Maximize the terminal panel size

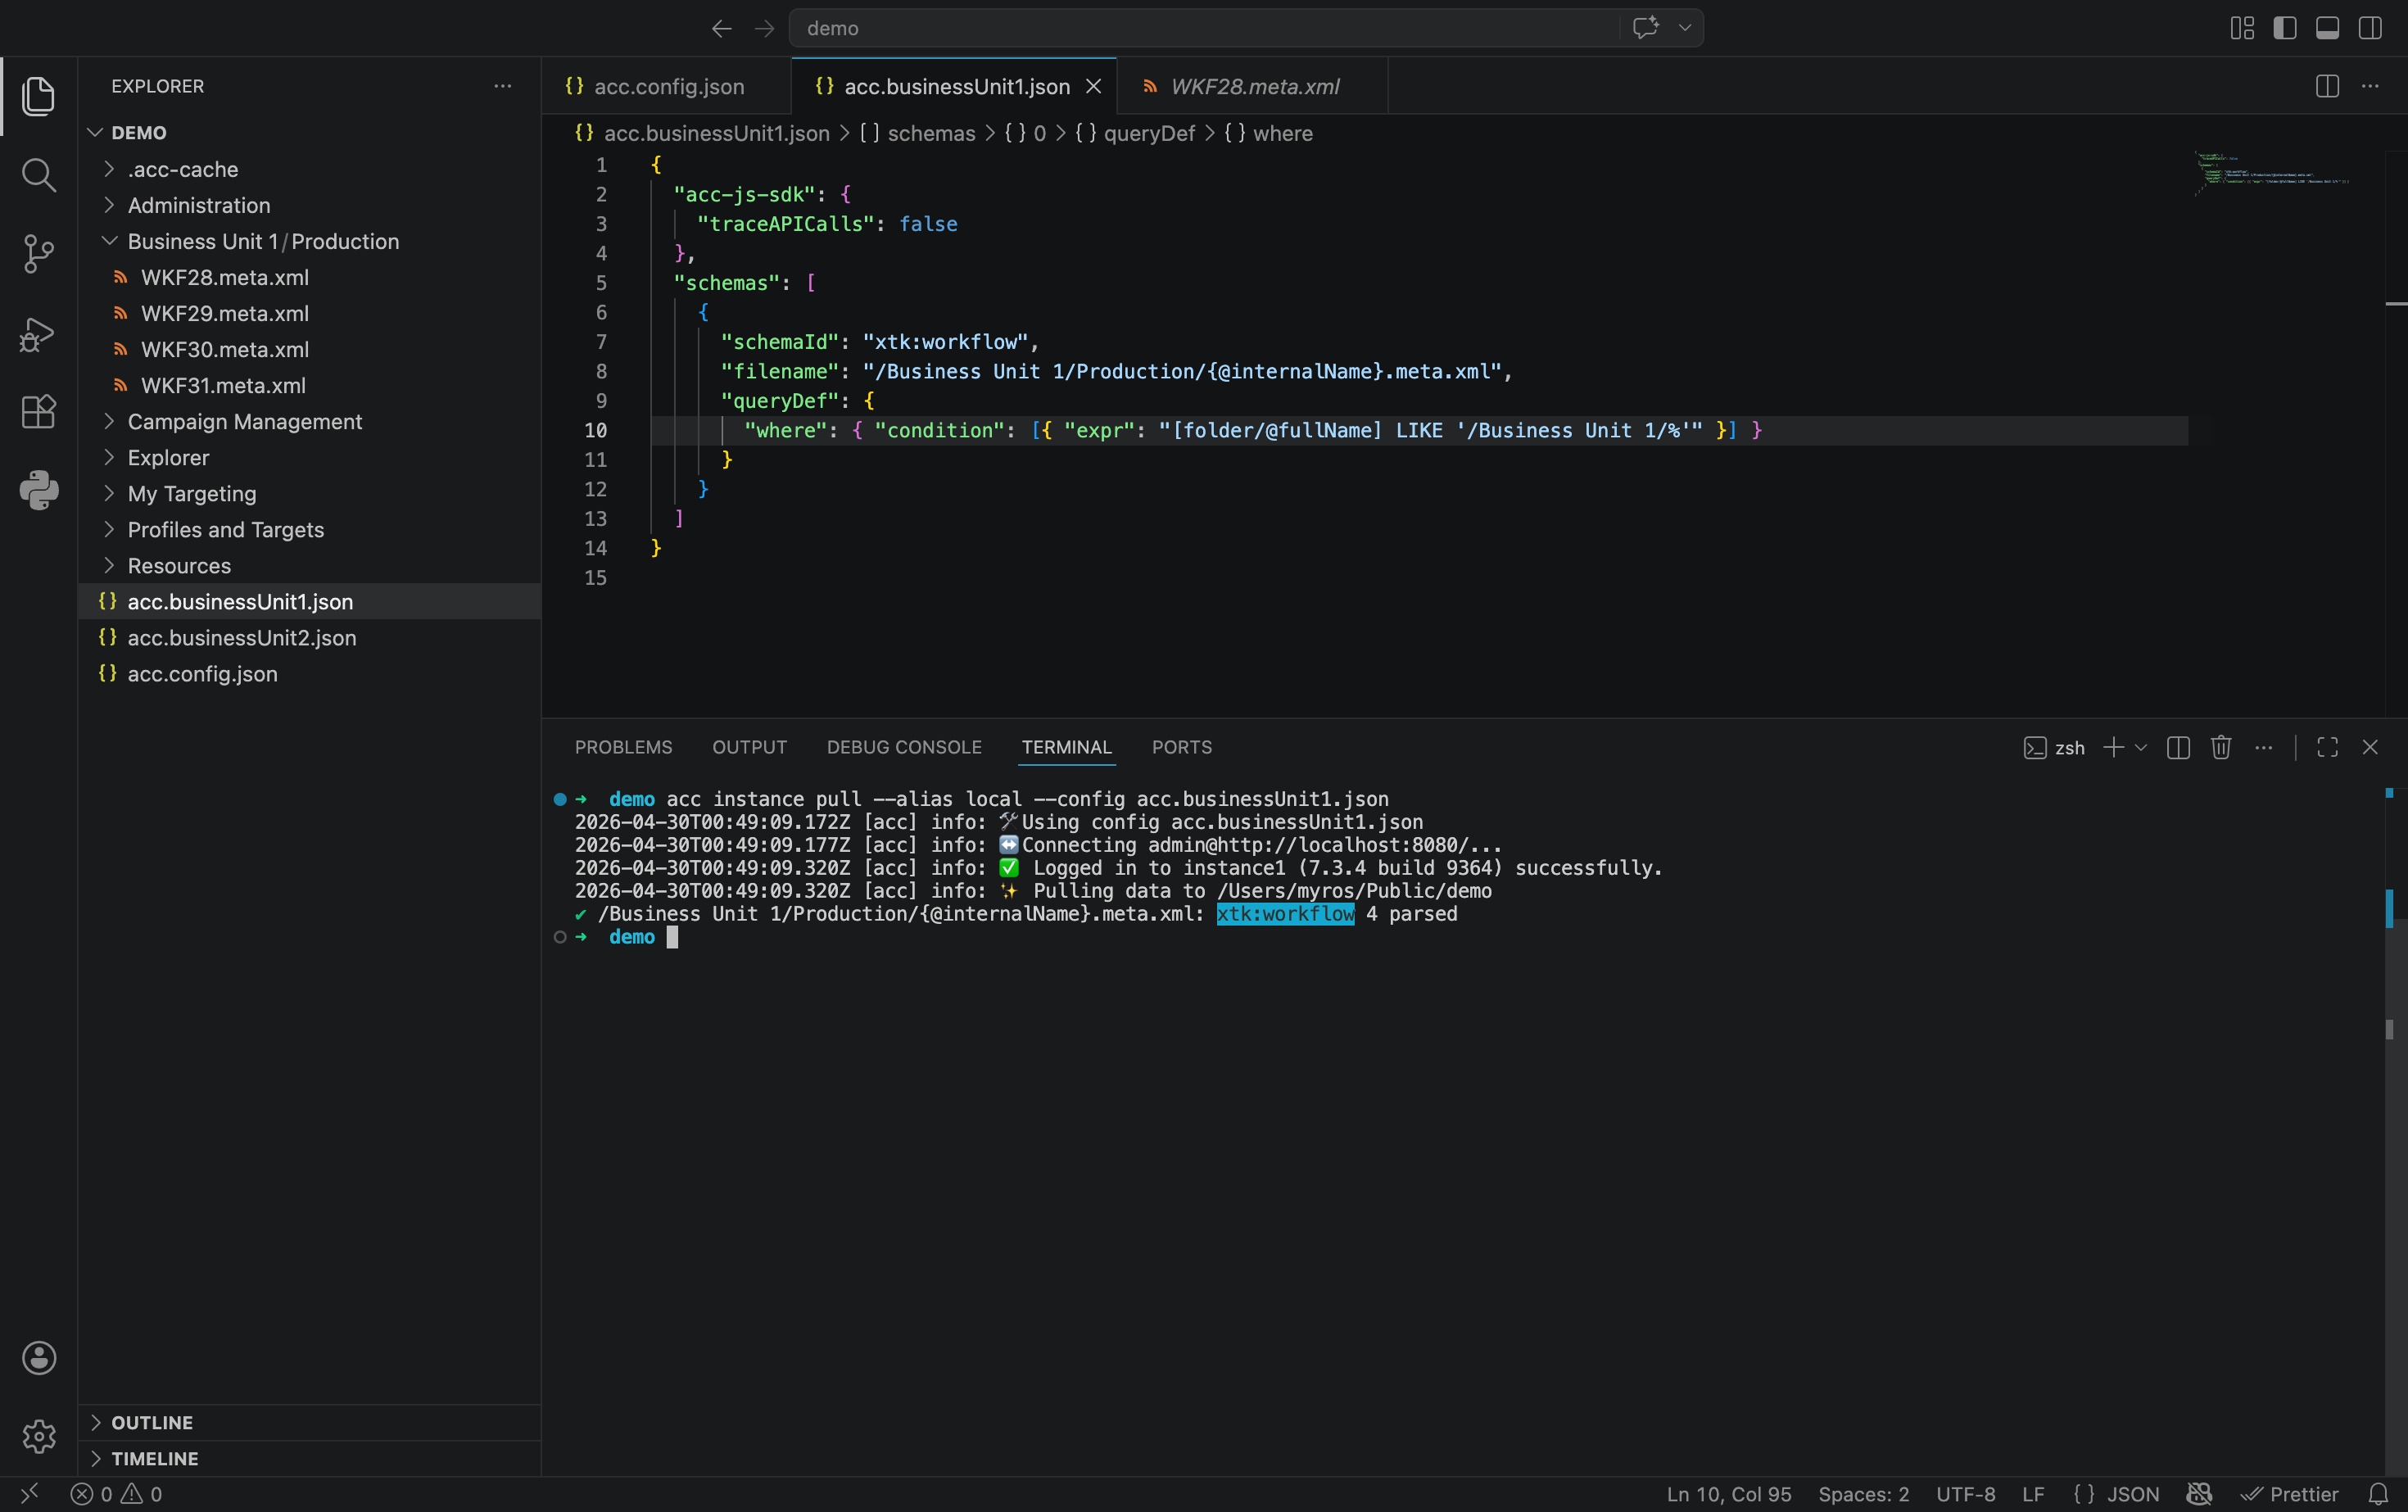click(2327, 747)
